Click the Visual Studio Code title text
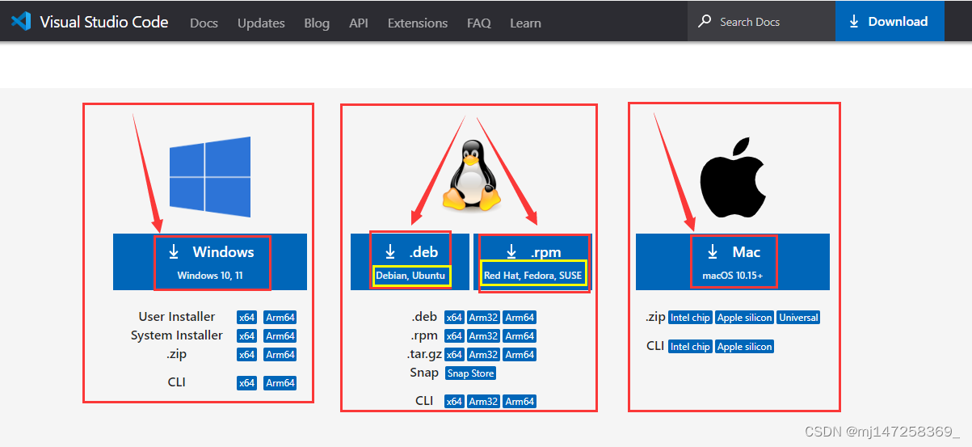 point(104,22)
